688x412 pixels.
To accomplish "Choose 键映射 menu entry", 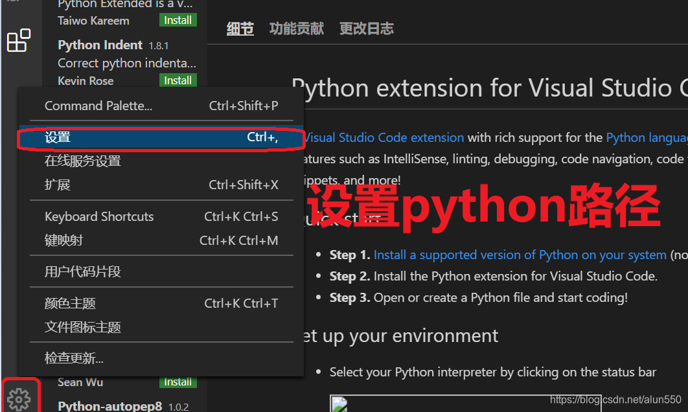I will click(161, 240).
